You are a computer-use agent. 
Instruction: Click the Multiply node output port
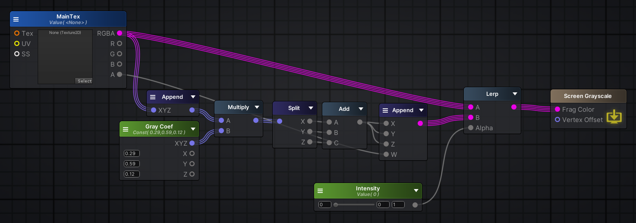[x=256, y=120]
